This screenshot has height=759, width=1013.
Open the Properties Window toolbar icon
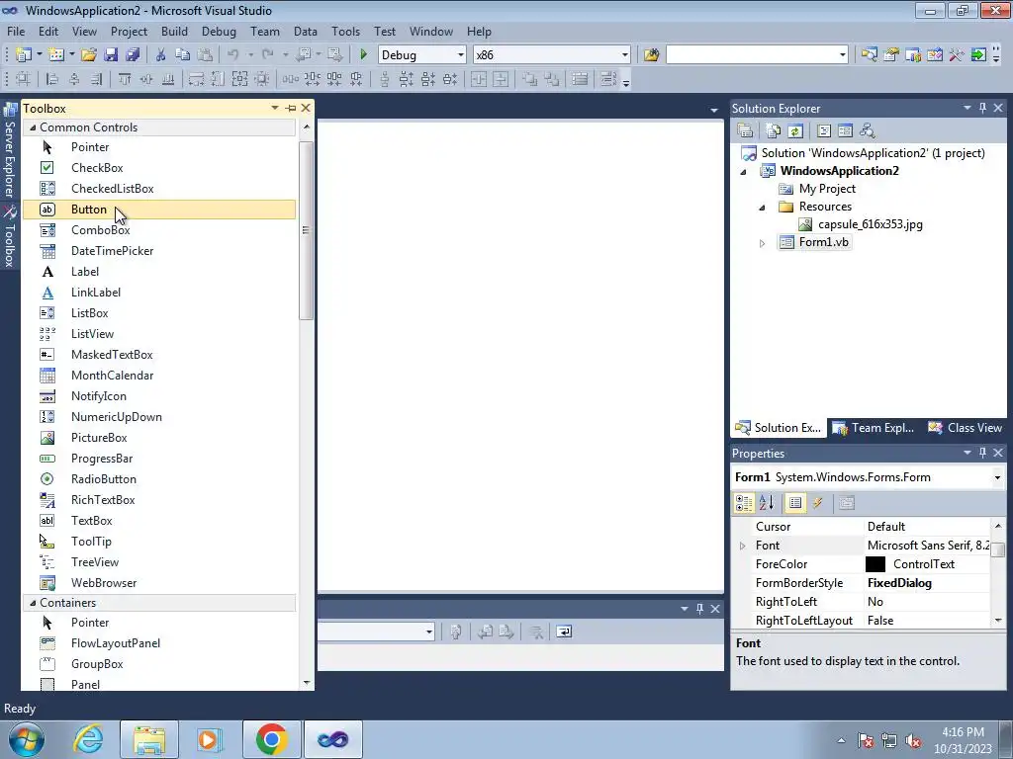tap(891, 55)
